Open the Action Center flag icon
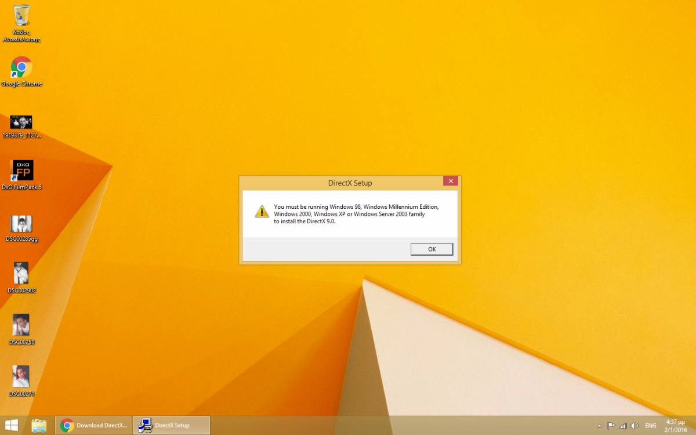The image size is (696, 435). 611,426
